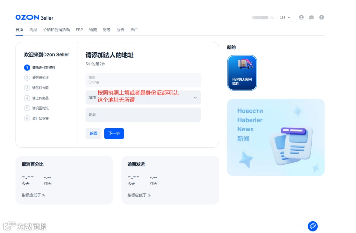Screen dimensions: 356x233
Task: Select step 4 请上传商品
Action: click(36, 98)
